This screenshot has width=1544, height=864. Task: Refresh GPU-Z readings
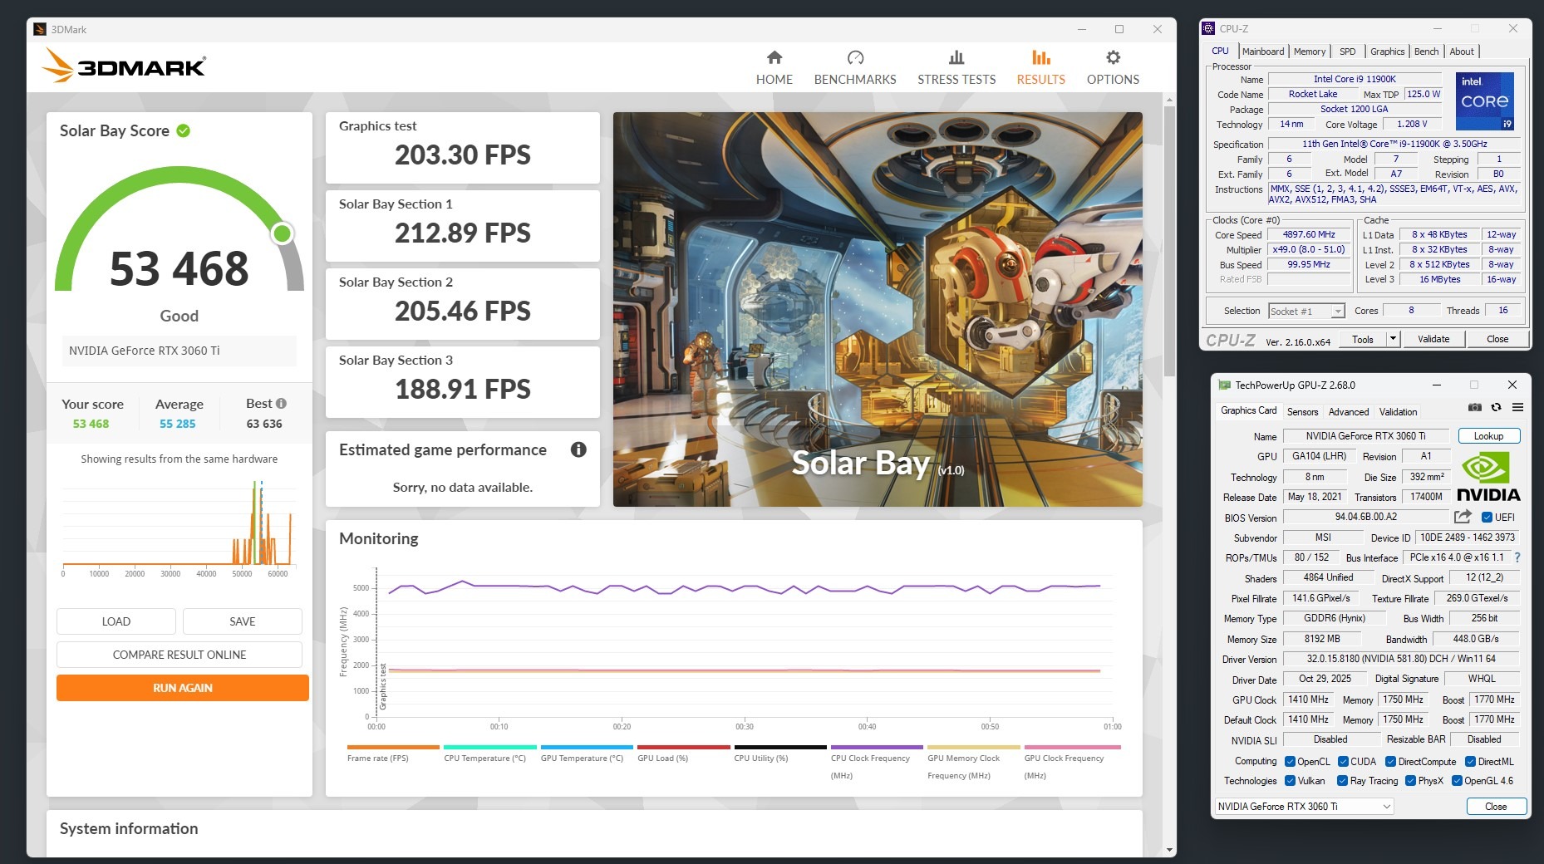click(1496, 408)
